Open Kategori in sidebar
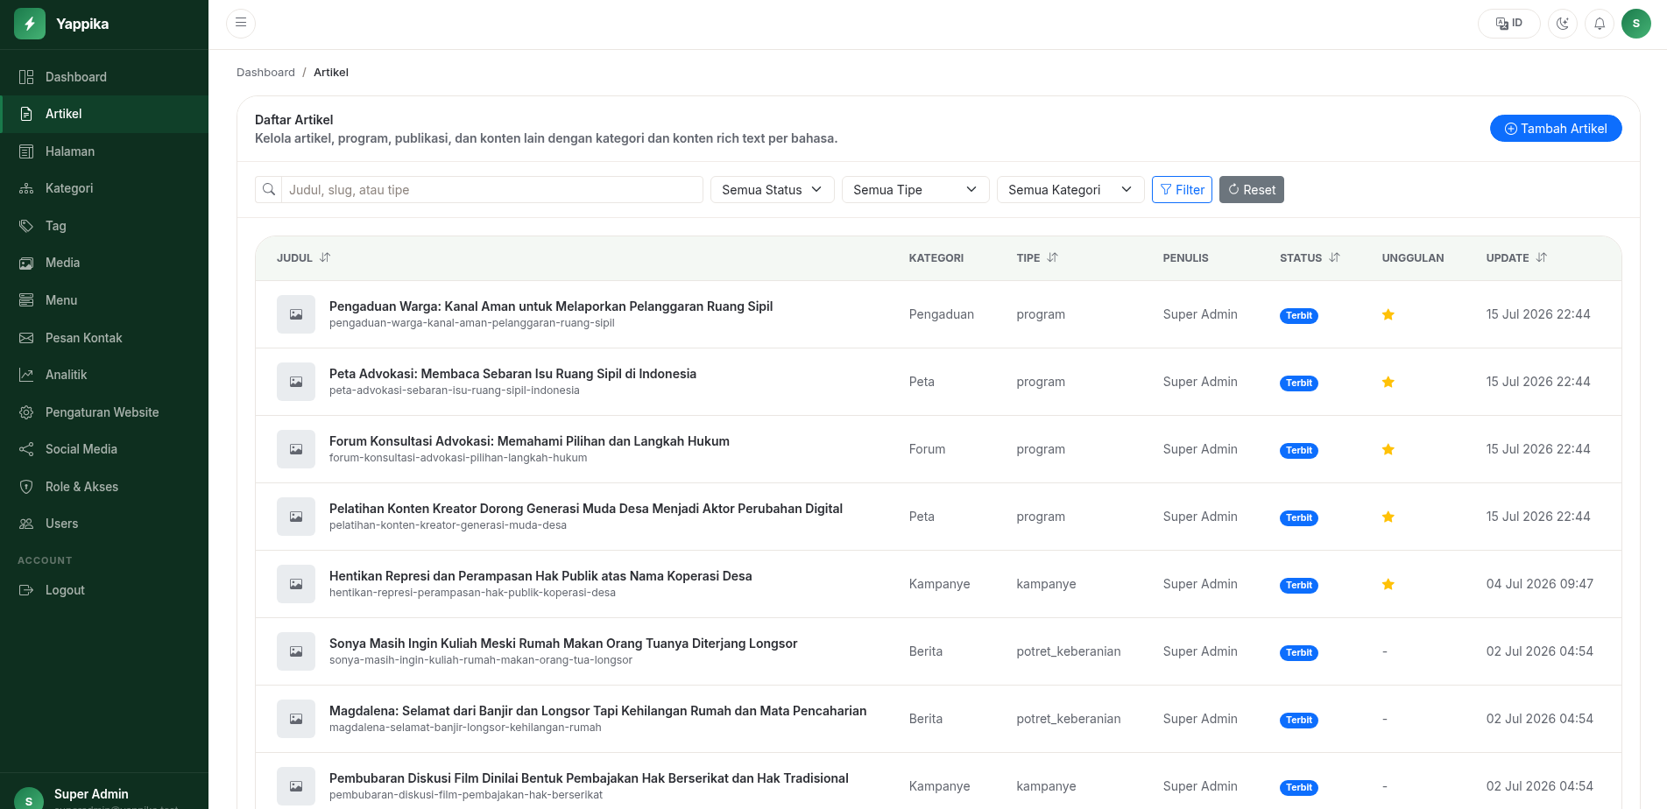 pos(104,188)
